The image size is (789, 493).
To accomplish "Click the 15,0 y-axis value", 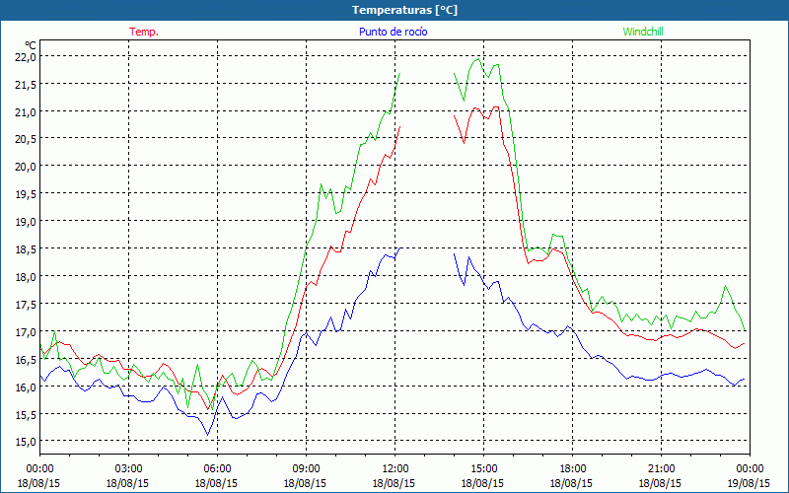I will coord(25,442).
